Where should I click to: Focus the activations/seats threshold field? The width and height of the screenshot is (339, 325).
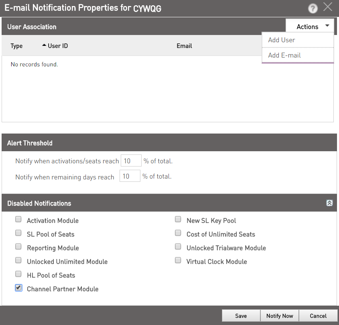(x=131, y=160)
